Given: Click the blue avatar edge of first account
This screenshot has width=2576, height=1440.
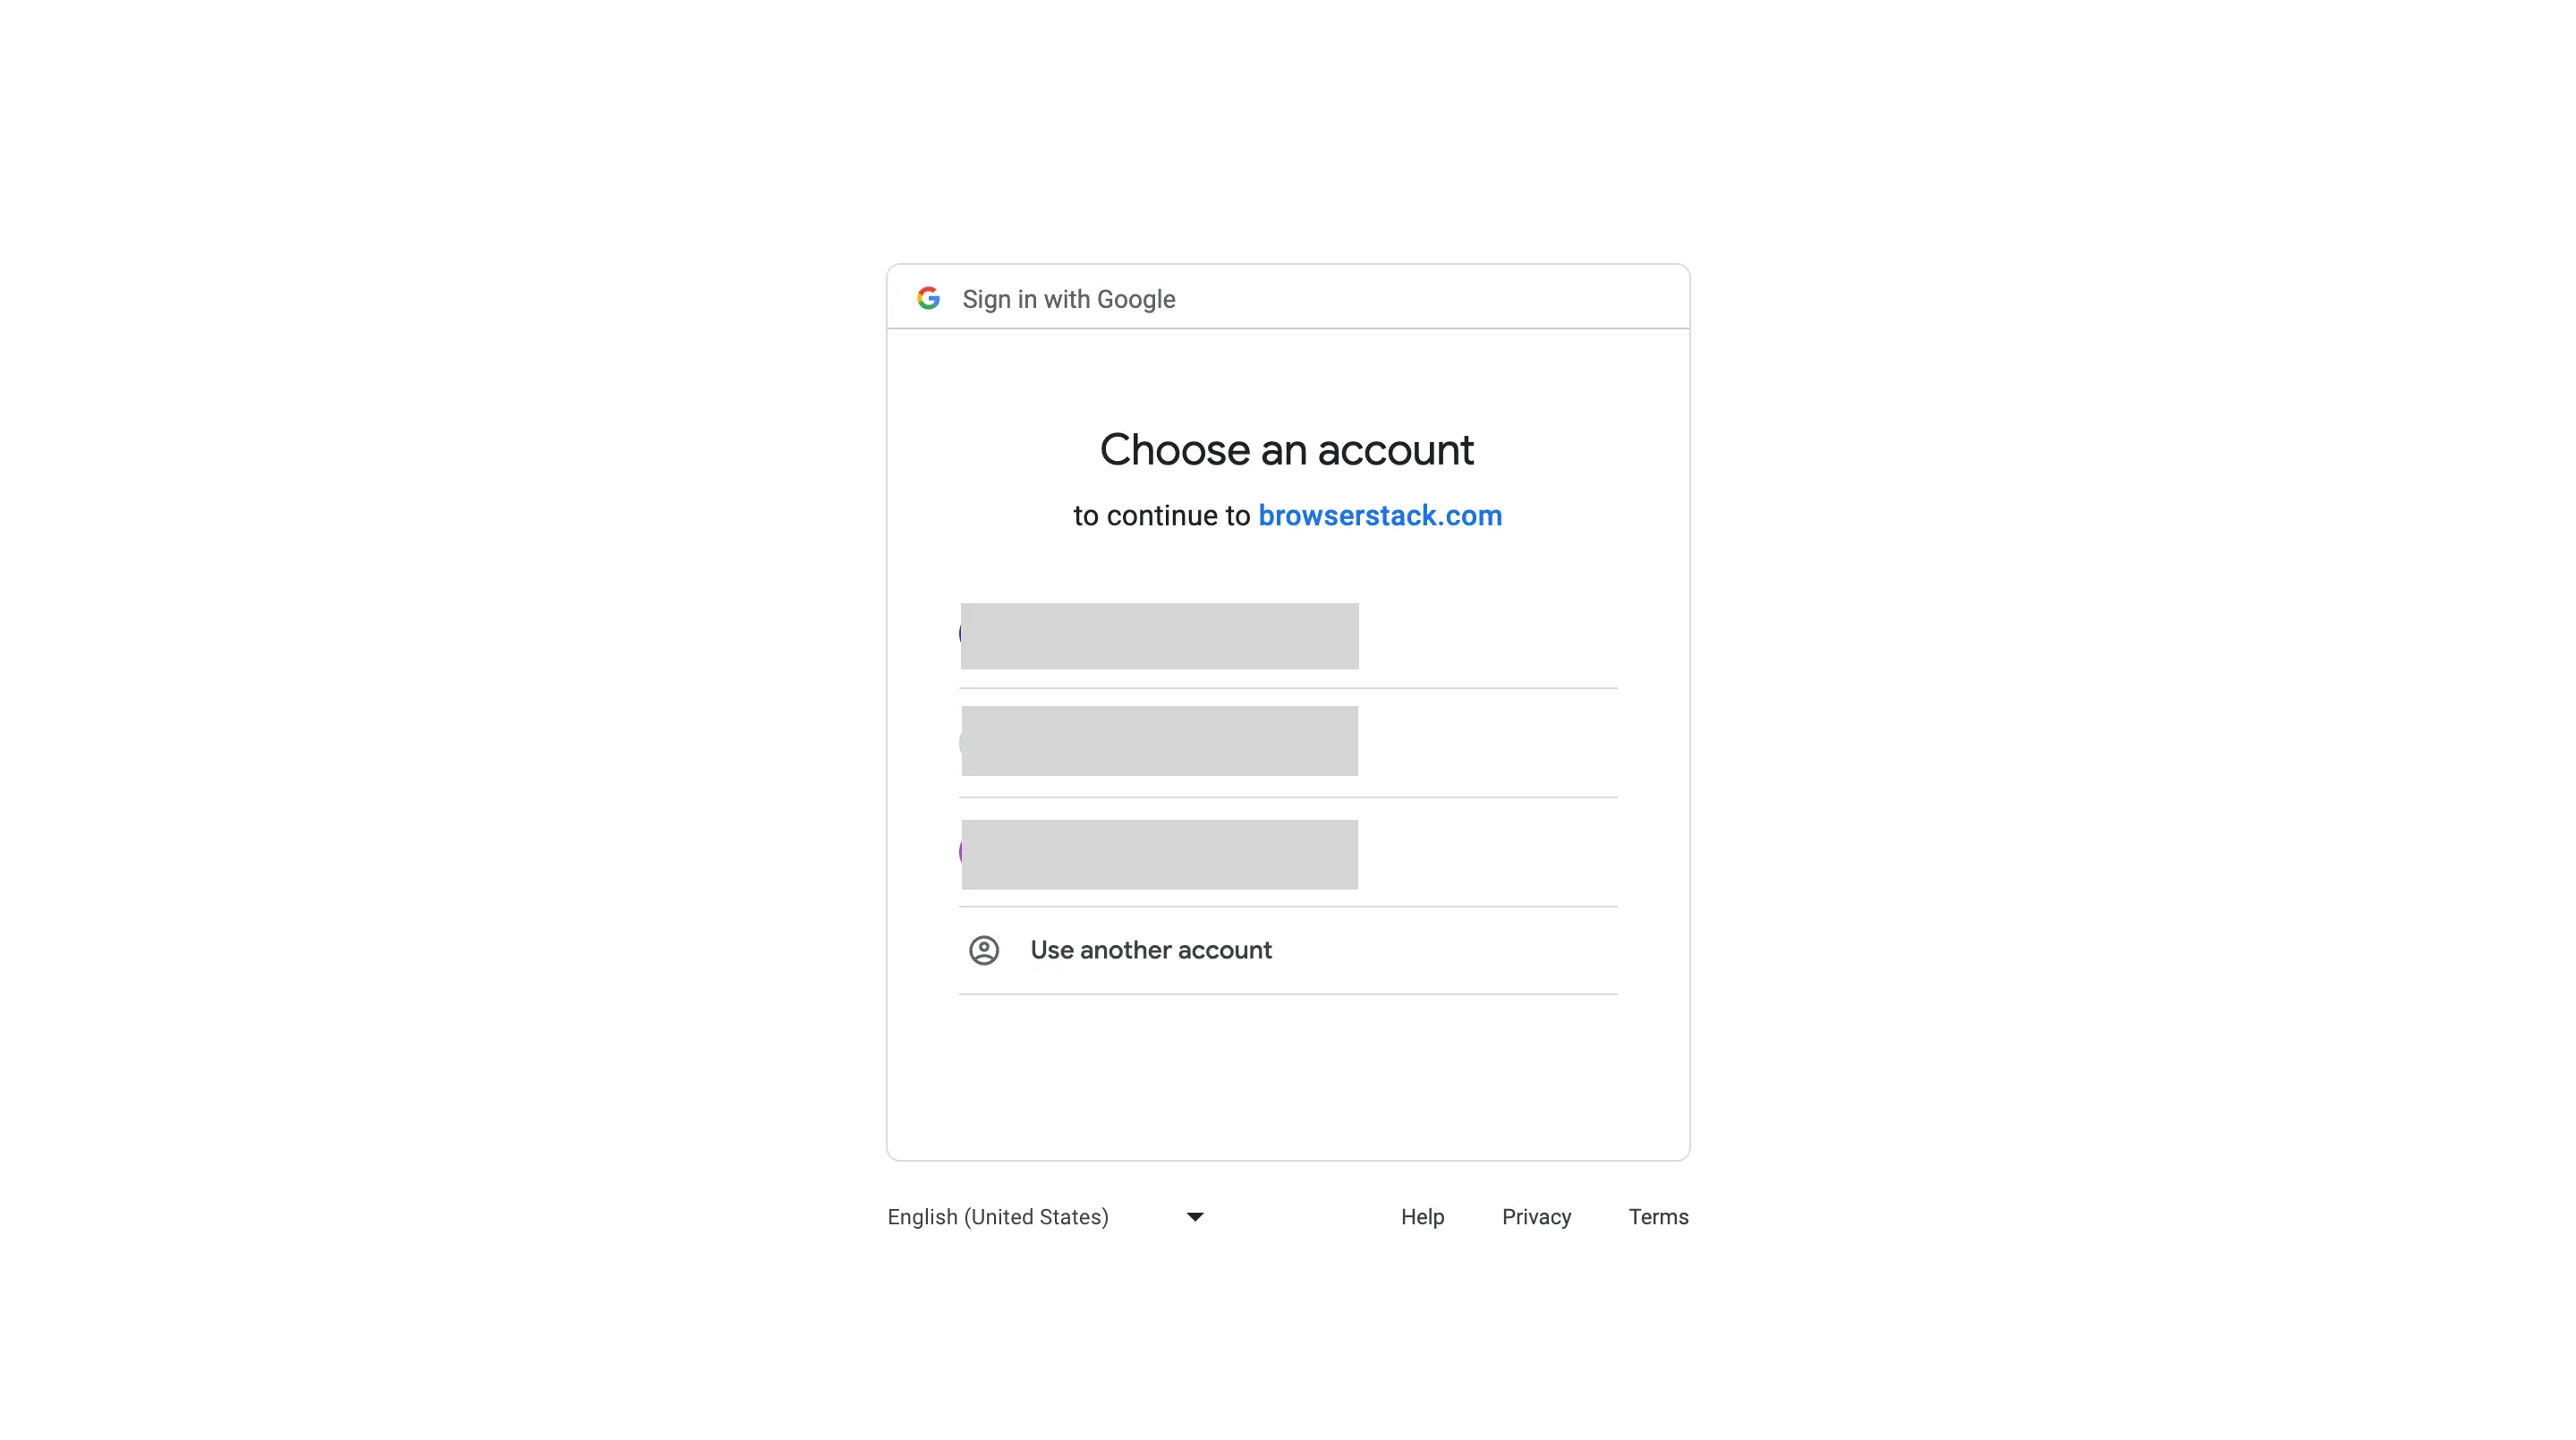Looking at the screenshot, I should tap(960, 633).
